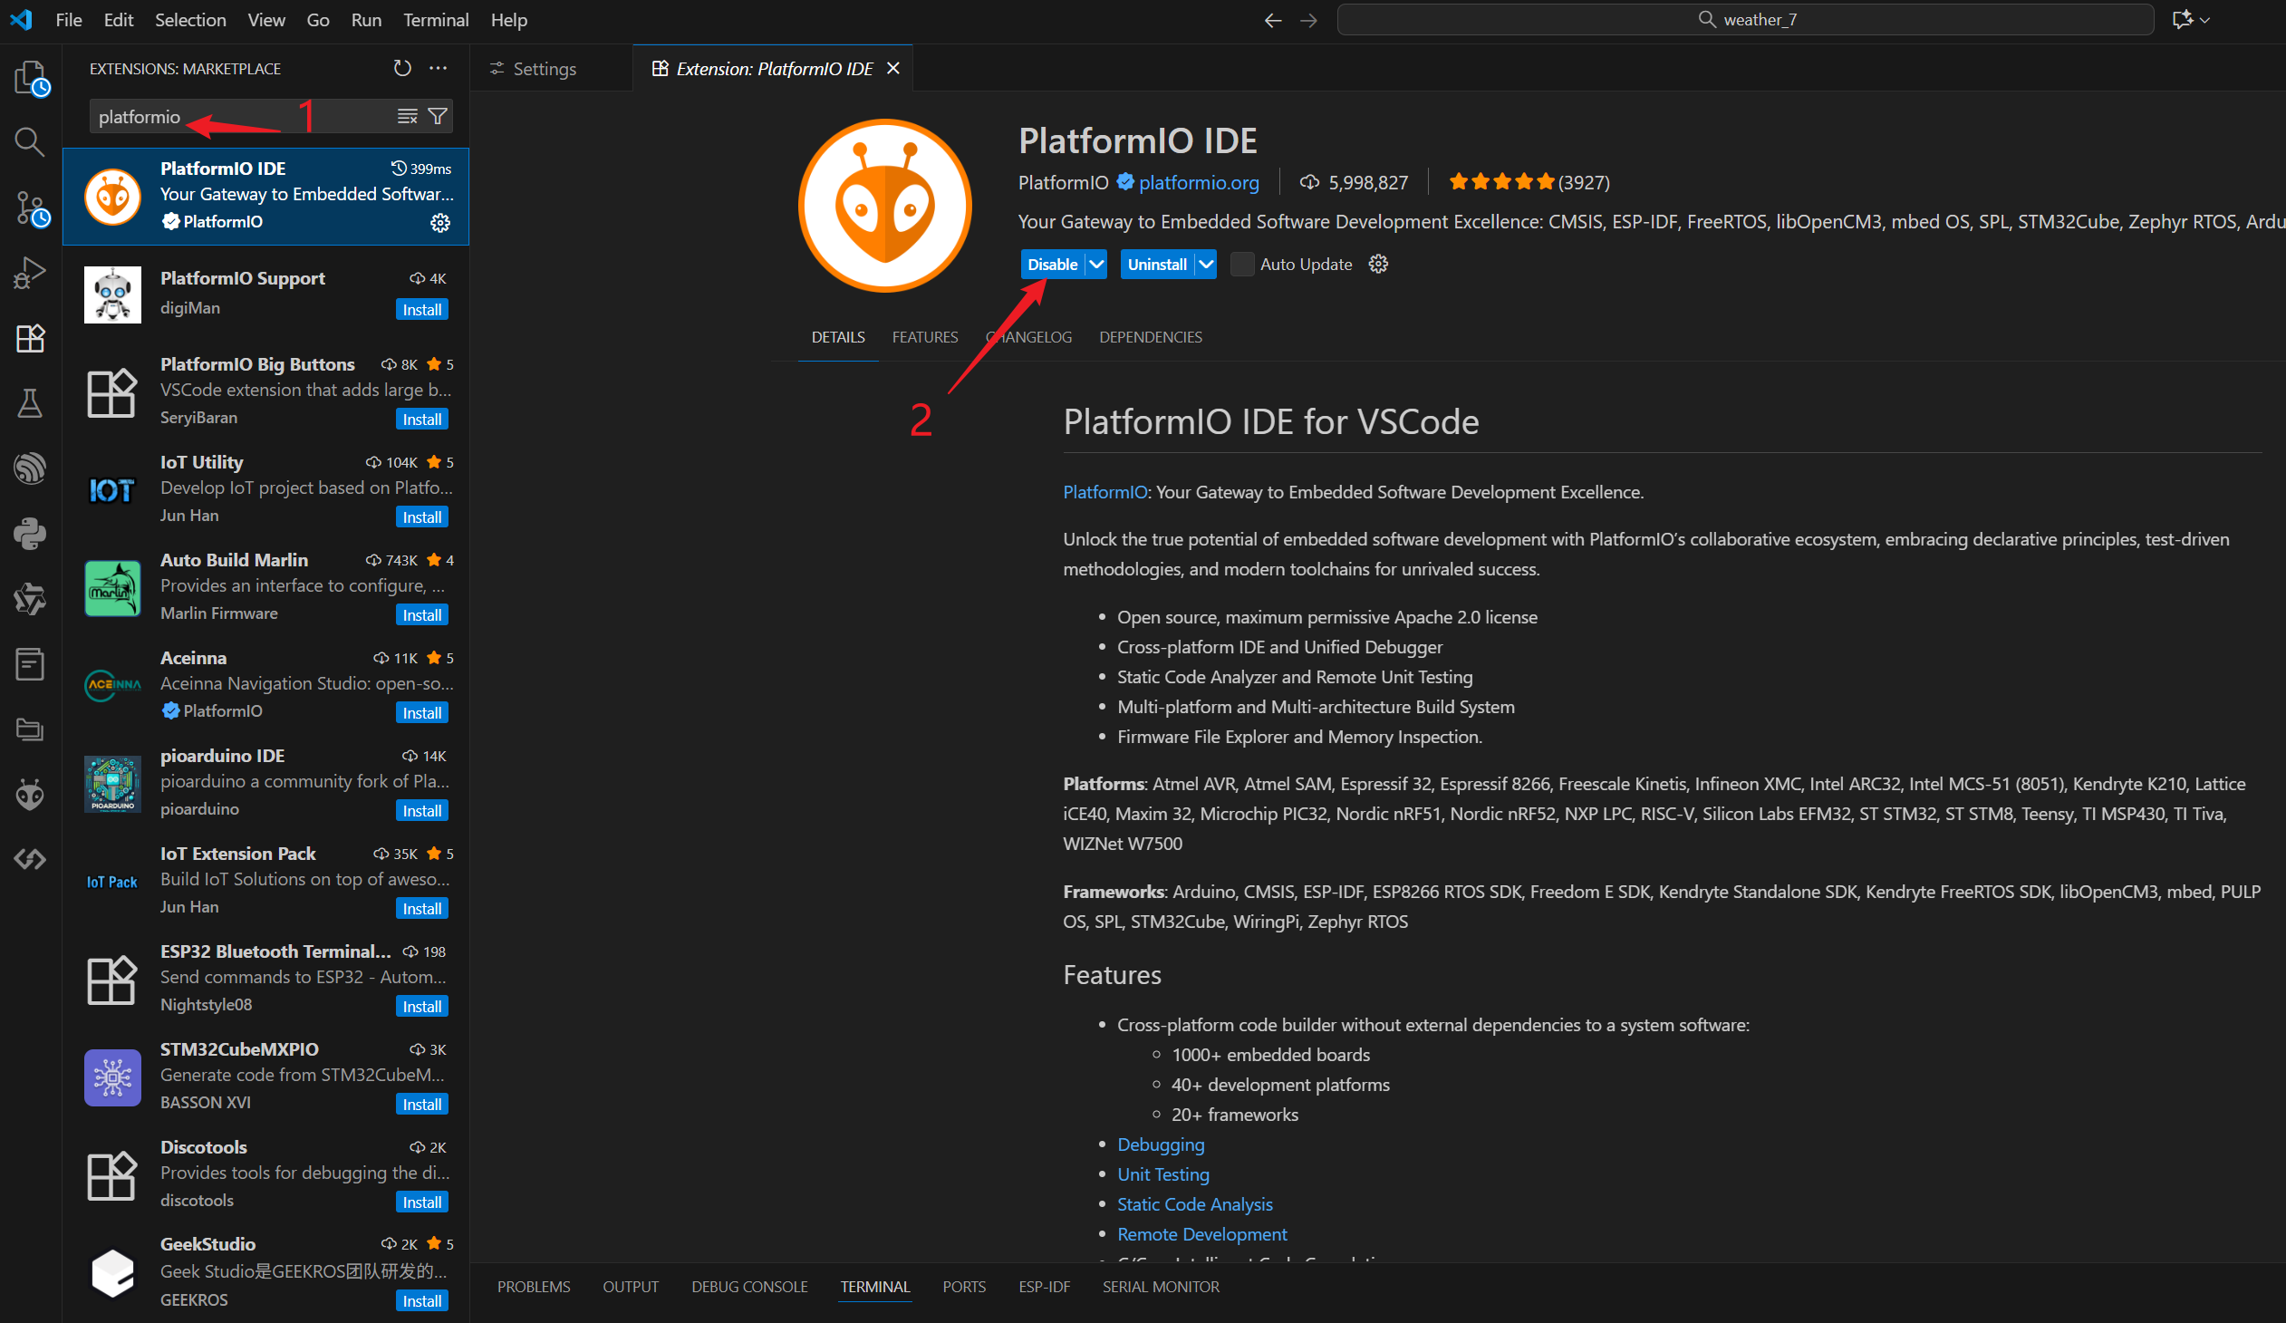
Task: Open the Terminal menu
Action: tap(436, 20)
